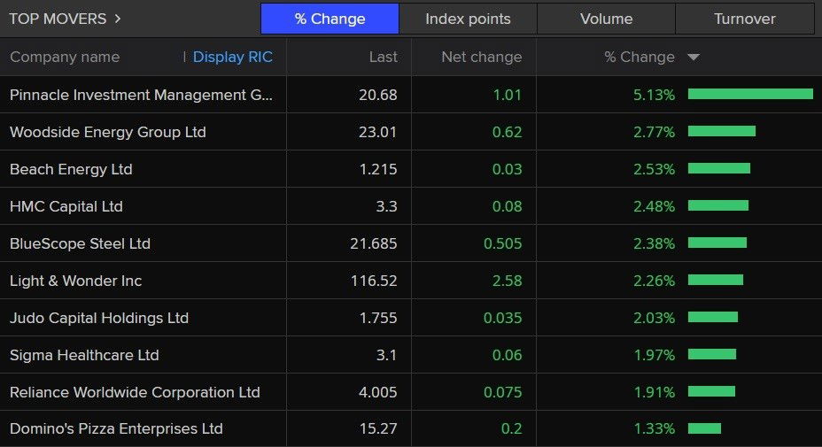Select Woodside Energy Group Ltd
Image resolution: width=822 pixels, height=447 pixels.
107,132
